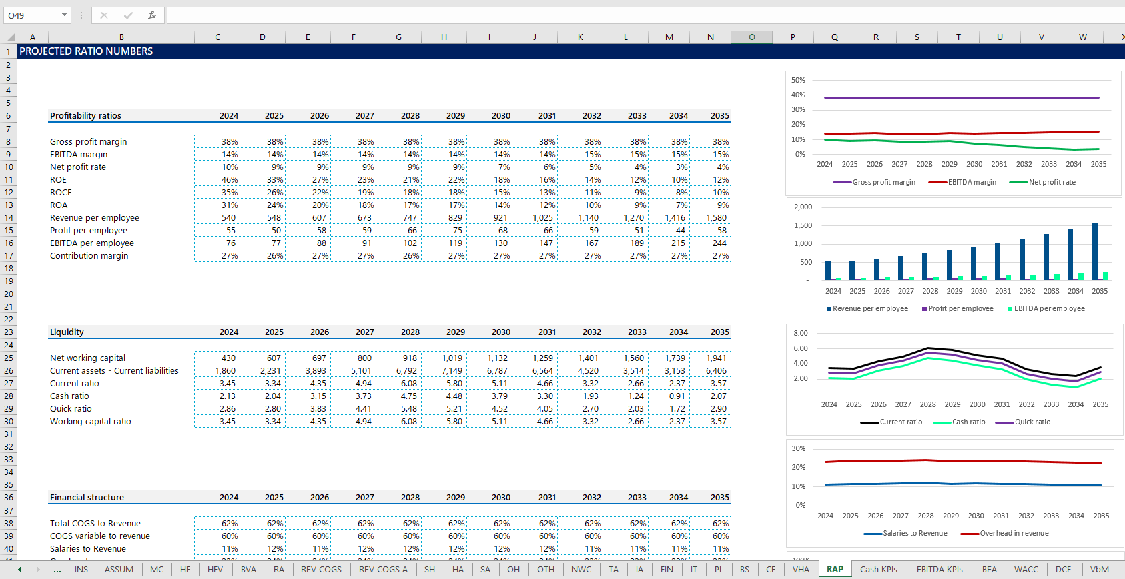Image resolution: width=1125 pixels, height=579 pixels.
Task: Click the formula bar Enter checkmark
Action: click(128, 15)
